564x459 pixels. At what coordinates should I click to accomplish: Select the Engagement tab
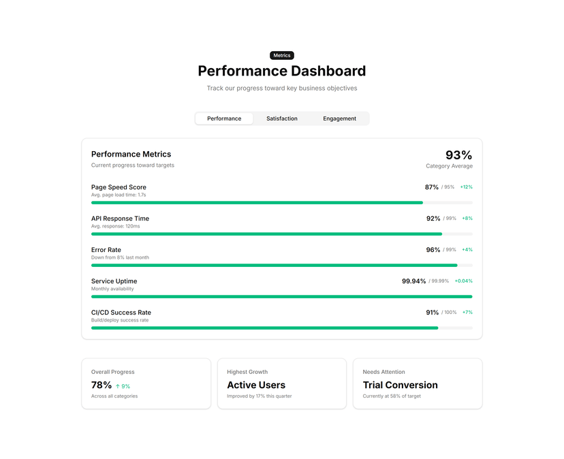click(339, 118)
